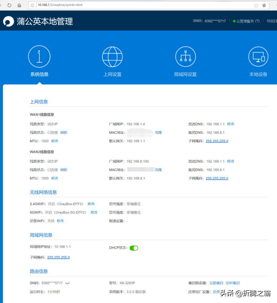This screenshot has height=303, width=277.
Task: Open the 本地设备 devices icon
Action: [258, 57]
